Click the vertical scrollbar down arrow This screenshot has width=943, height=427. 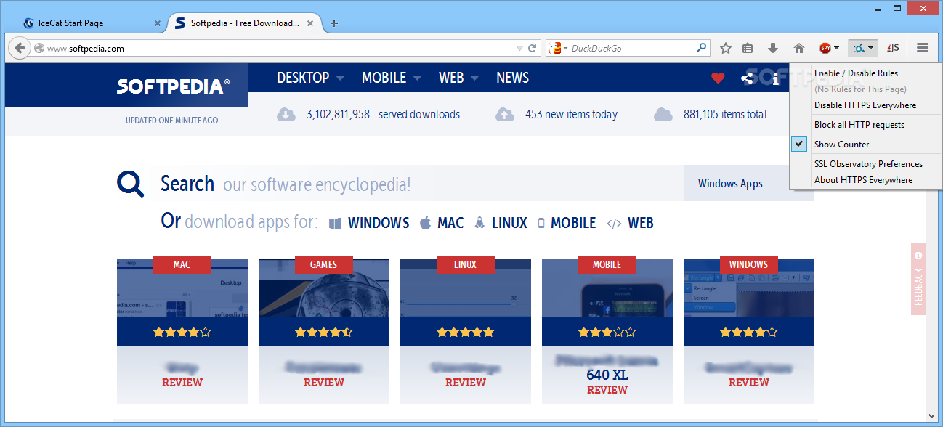point(934,416)
